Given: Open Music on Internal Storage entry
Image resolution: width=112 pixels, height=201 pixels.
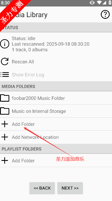Looking at the screenshot, I should (x=56, y=111).
